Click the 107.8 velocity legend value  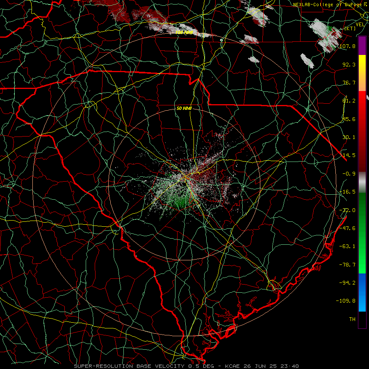click(x=347, y=46)
